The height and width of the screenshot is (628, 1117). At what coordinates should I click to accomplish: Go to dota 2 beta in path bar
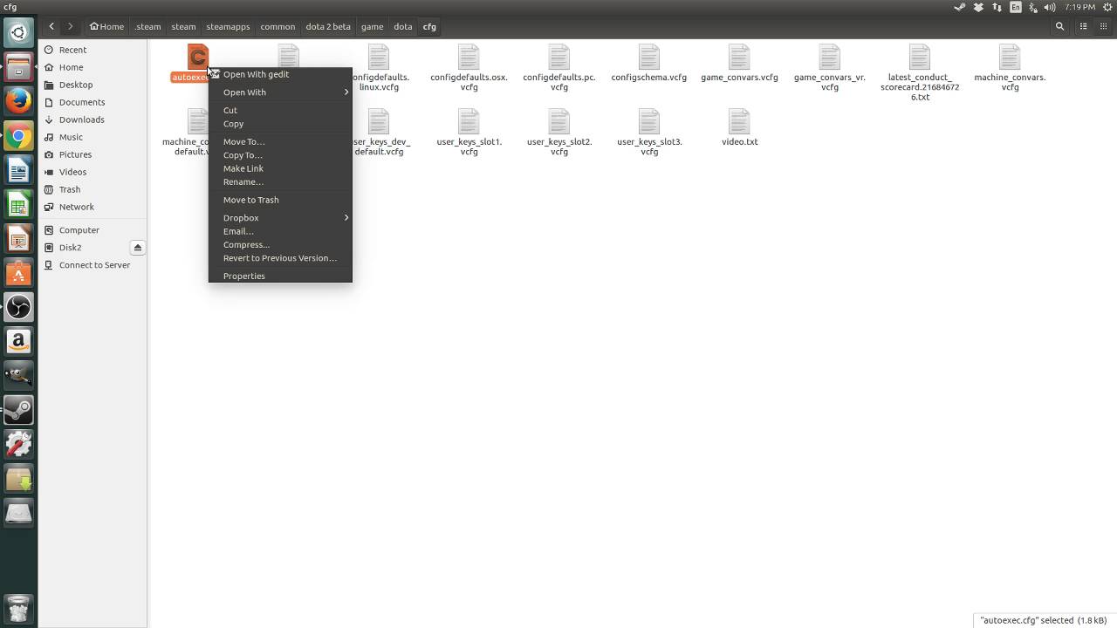click(328, 26)
